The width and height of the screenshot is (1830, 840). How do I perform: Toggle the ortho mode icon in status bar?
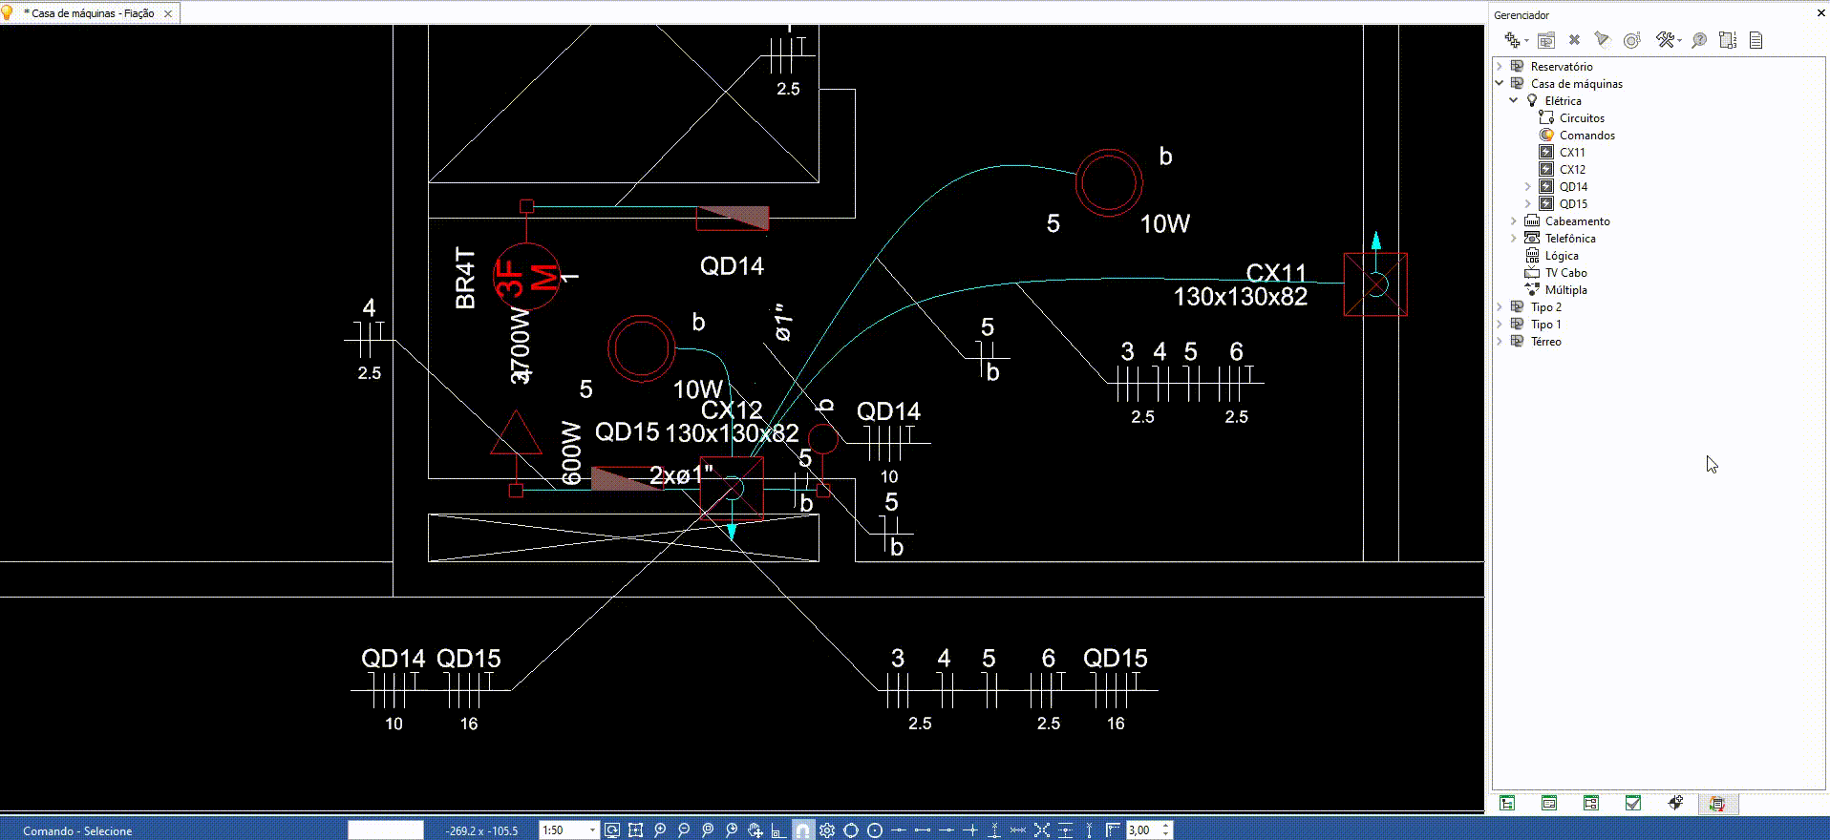[779, 830]
